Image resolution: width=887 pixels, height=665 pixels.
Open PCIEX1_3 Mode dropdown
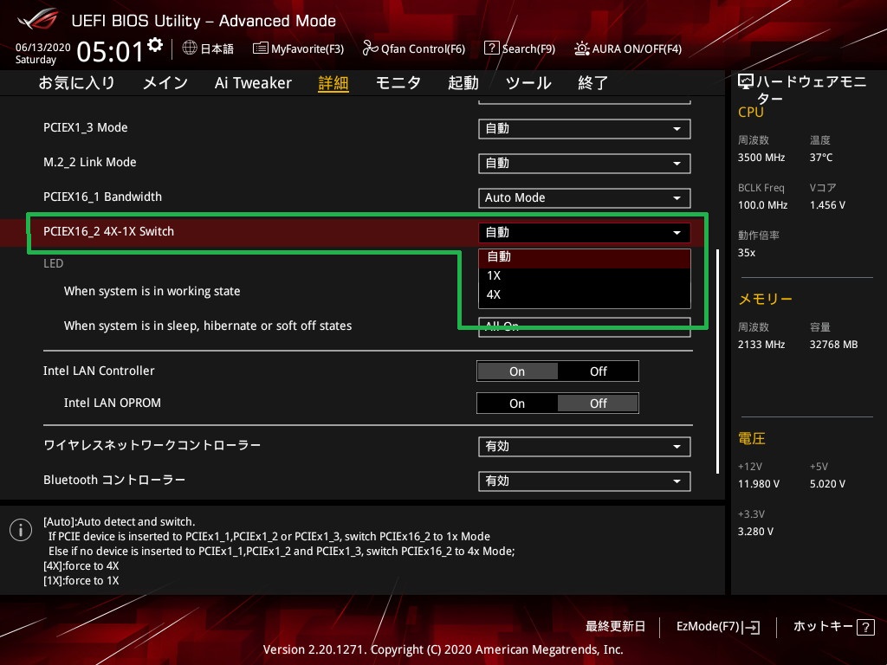(585, 129)
